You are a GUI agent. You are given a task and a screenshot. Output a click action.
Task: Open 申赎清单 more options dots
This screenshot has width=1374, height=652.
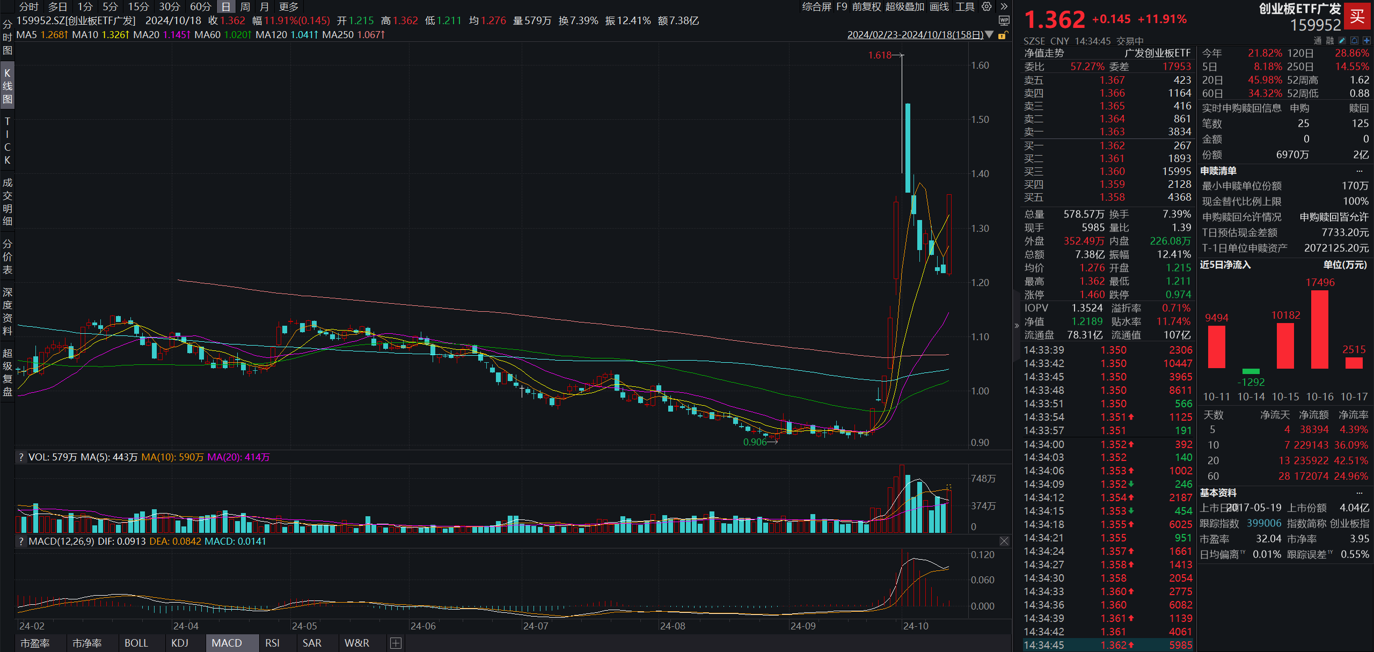pos(1360,171)
